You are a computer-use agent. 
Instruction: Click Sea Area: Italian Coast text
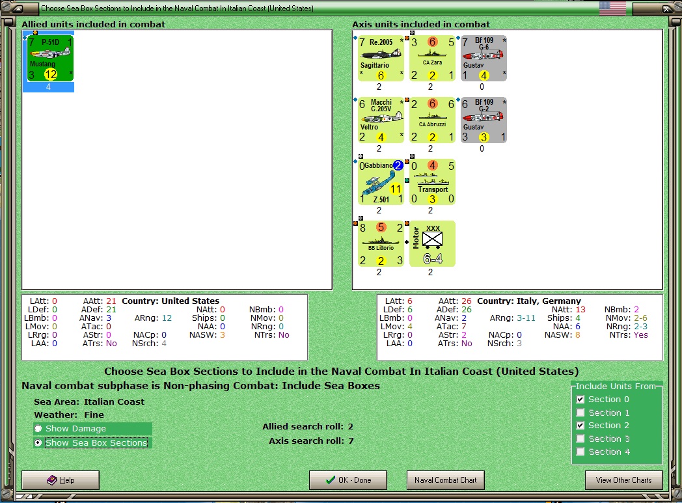tap(89, 401)
